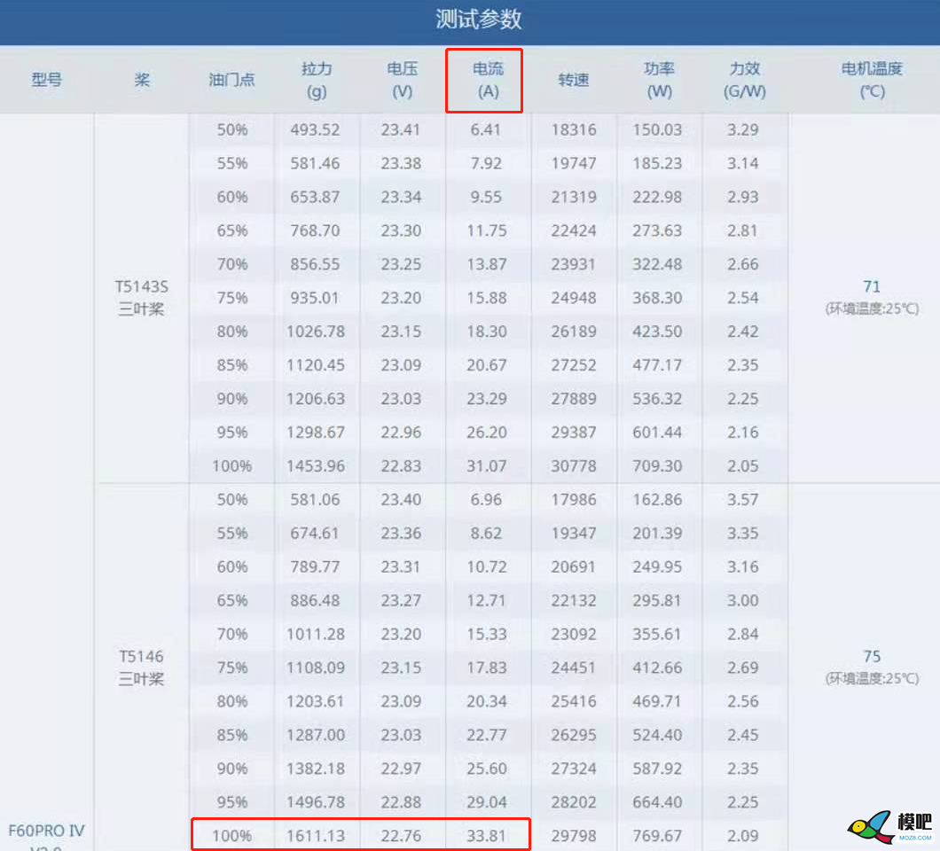This screenshot has width=940, height=851.
Task: Click power value 150.03
Action: coord(657,129)
